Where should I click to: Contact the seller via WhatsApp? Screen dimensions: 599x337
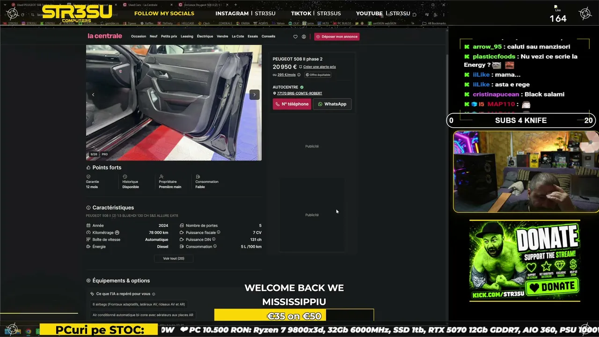(332, 104)
